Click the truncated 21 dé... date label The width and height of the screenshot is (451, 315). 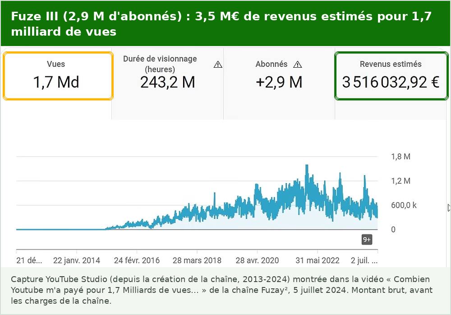[x=29, y=260]
